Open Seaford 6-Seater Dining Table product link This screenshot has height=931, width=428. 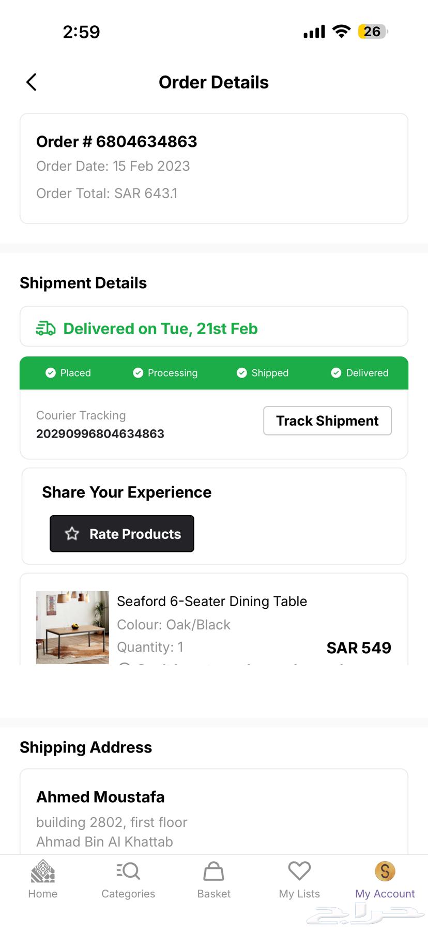point(212,601)
